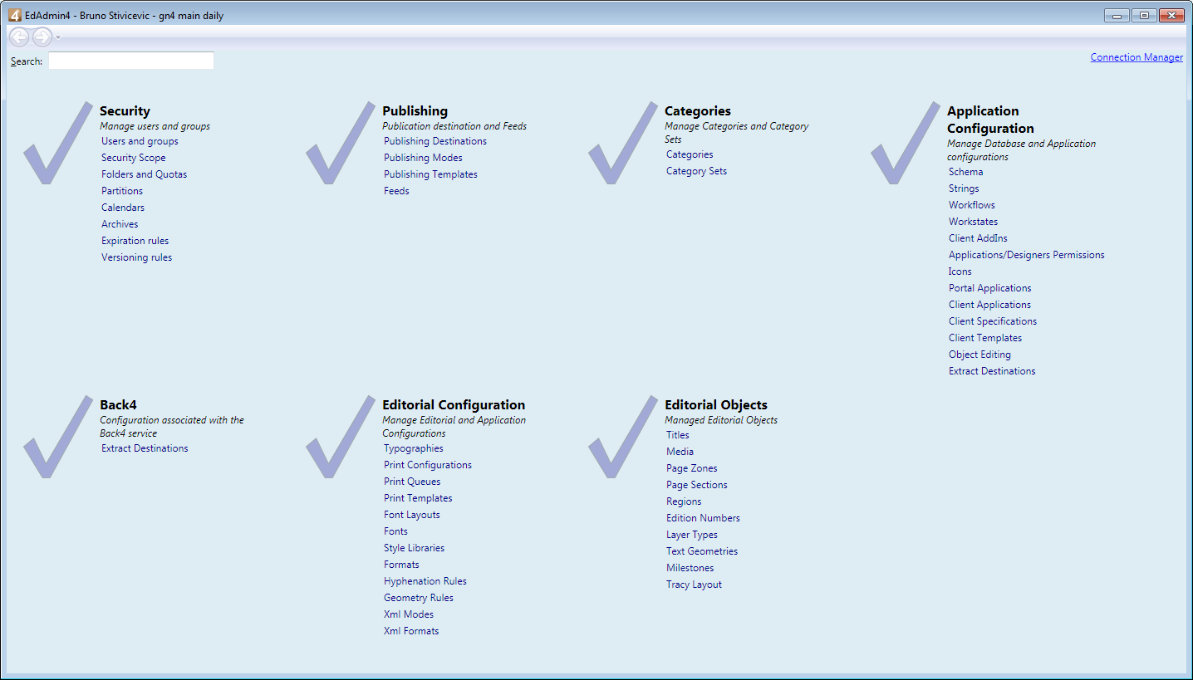The height and width of the screenshot is (680, 1193).
Task: Open Client Applications
Action: 989,305
